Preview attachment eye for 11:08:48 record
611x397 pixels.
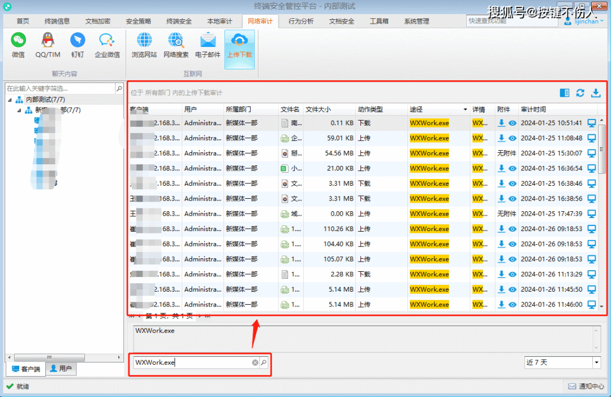pos(513,138)
